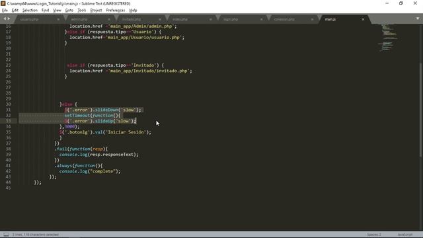The width and height of the screenshot is (423, 238).
Task: Switch to the invitado.php tab
Action: click(132, 19)
